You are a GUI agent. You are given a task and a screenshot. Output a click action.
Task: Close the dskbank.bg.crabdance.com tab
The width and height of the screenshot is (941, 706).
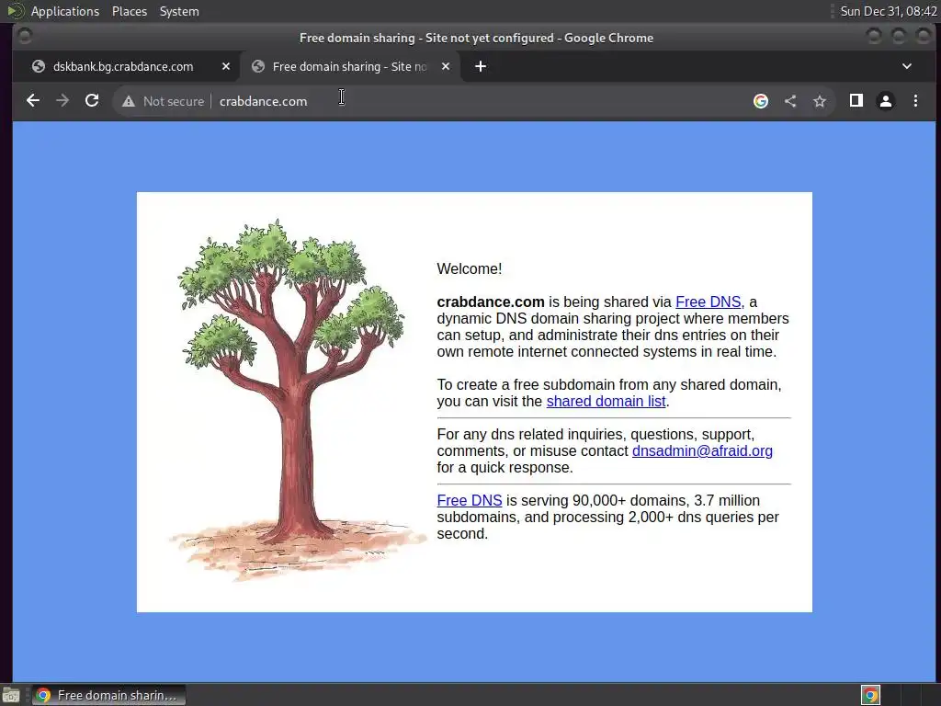tap(226, 66)
